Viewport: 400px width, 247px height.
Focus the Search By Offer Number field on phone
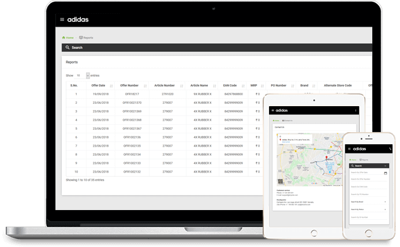point(368,179)
